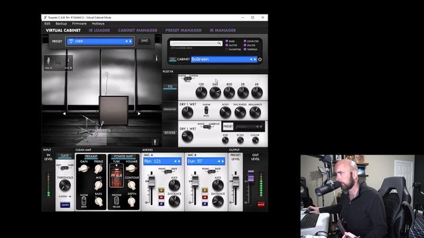Click the Mic A mute 'M' button
The height and width of the screenshot is (238, 424).
(162, 197)
